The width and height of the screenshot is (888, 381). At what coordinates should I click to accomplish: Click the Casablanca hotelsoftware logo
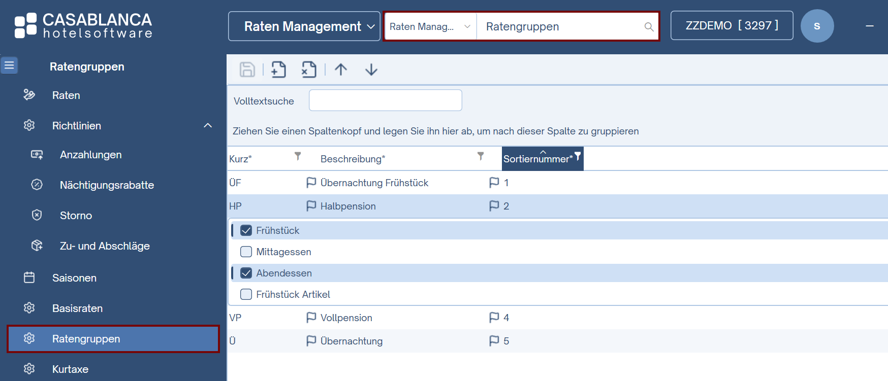click(83, 26)
